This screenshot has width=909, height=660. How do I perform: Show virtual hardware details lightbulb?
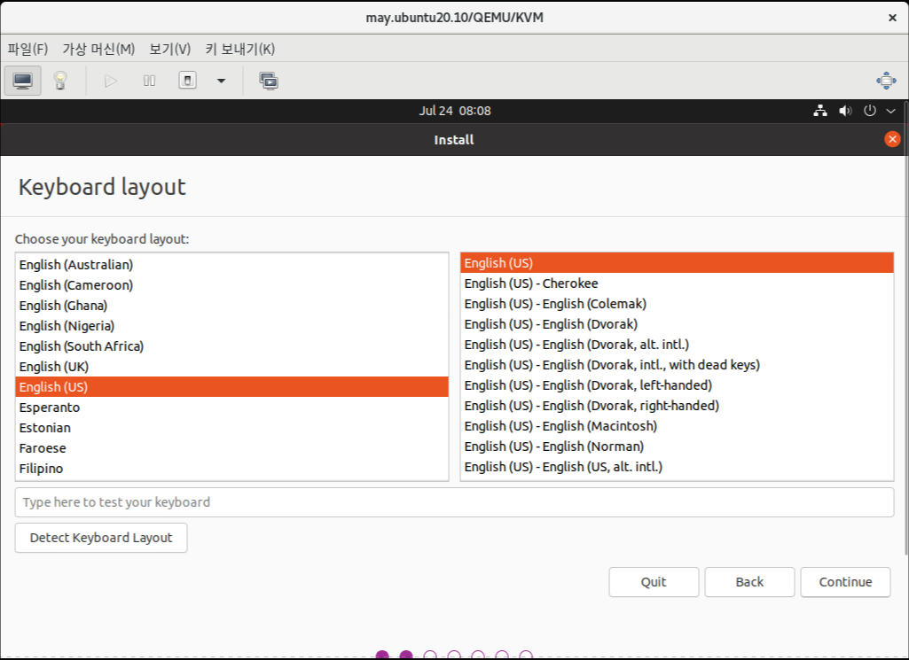tap(60, 81)
